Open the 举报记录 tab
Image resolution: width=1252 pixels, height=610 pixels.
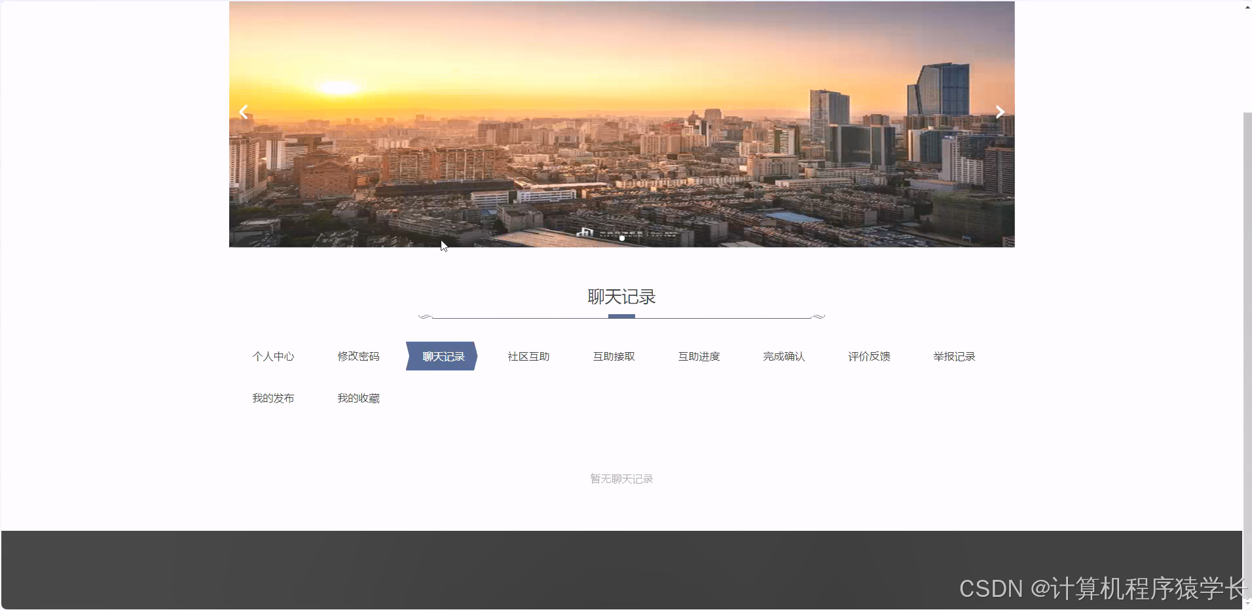point(954,357)
